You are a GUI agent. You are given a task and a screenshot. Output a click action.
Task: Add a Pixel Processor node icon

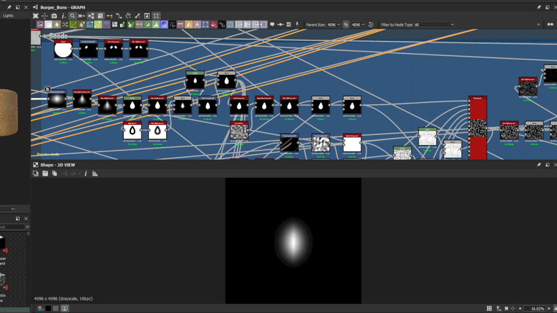click(x=172, y=24)
